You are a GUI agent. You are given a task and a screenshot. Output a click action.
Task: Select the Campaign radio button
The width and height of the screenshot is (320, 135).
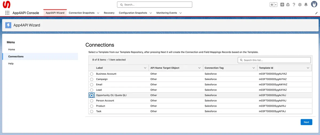pyautogui.click(x=92, y=79)
